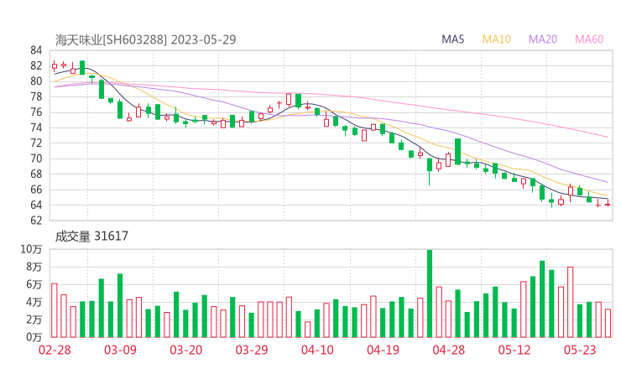Click the 72 price axis label

pos(36,143)
